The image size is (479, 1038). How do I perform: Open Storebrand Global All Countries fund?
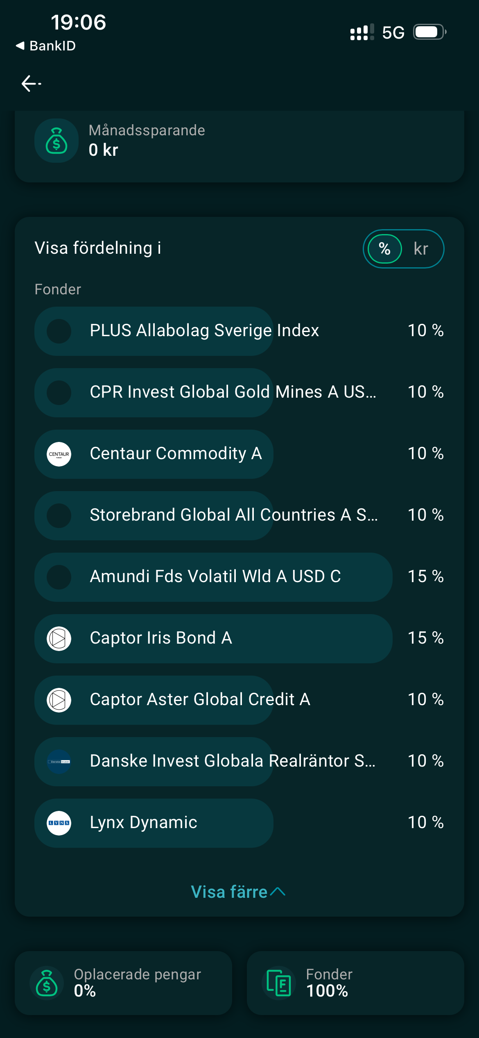point(233,515)
